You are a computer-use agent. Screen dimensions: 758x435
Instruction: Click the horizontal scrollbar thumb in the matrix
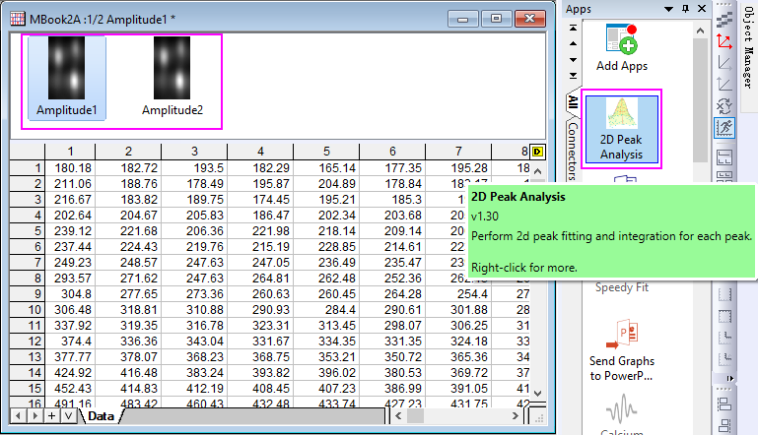(x=415, y=415)
